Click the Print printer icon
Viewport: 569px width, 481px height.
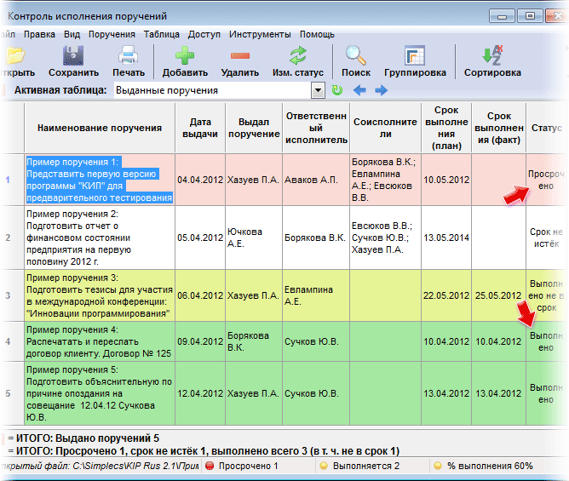click(128, 55)
